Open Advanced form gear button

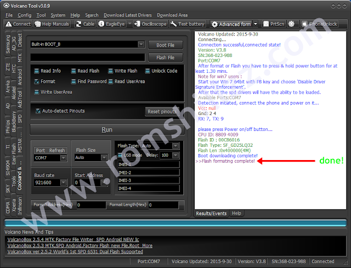[x=232, y=24]
